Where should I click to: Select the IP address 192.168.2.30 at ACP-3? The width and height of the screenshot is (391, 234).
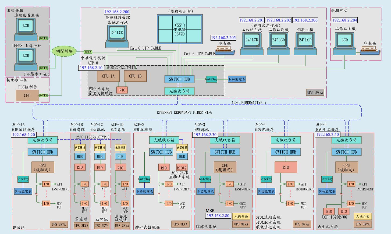(205, 135)
